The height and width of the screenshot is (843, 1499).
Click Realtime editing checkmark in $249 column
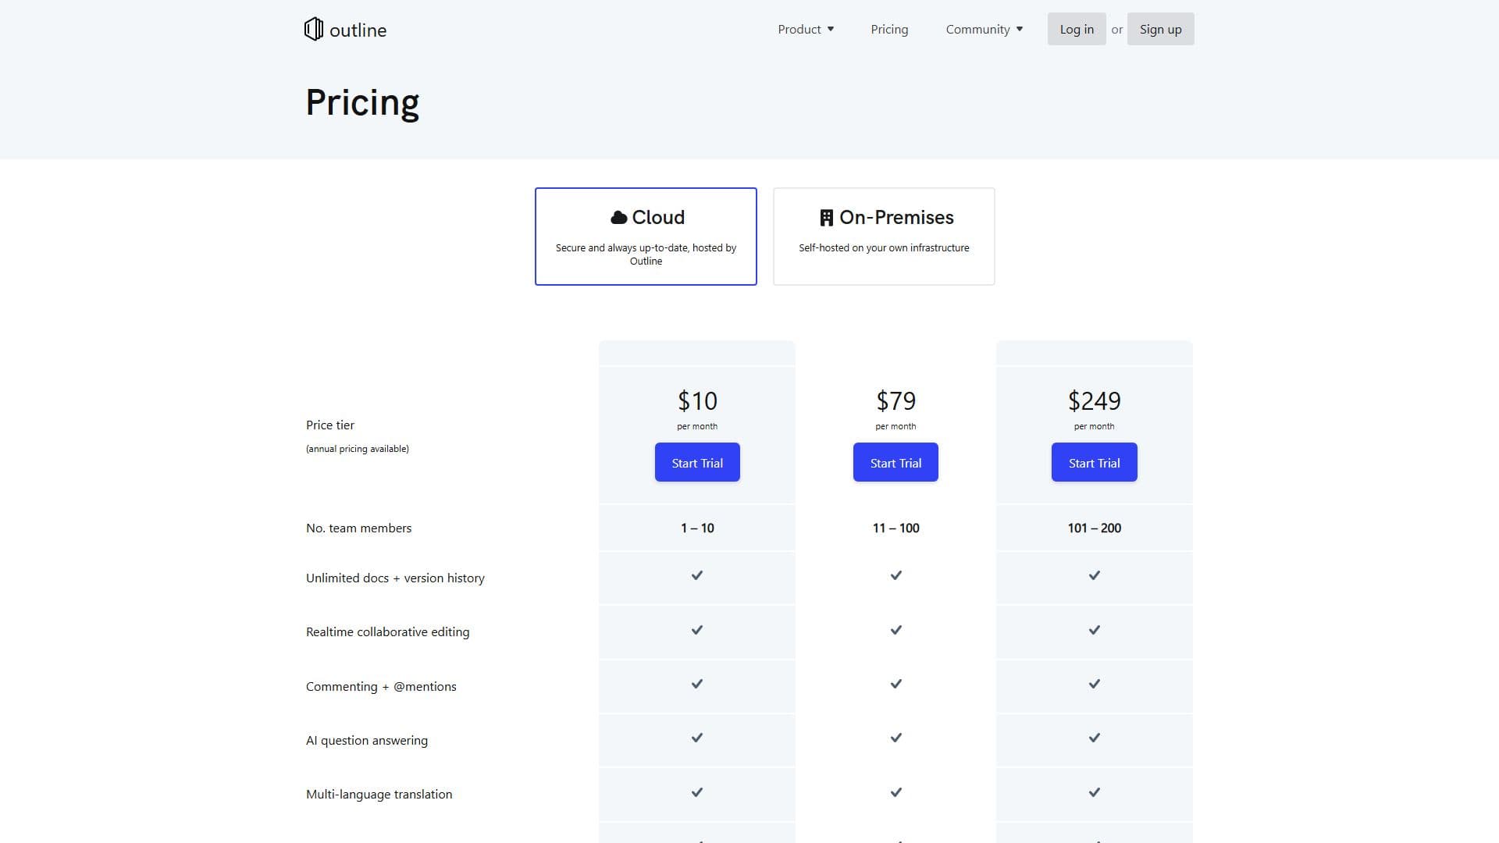pos(1095,630)
